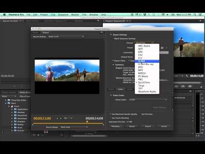The height and width of the screenshot is (154, 205).
Task: Toggle Match Sequence Settings checkbox
Action: tap(113, 38)
